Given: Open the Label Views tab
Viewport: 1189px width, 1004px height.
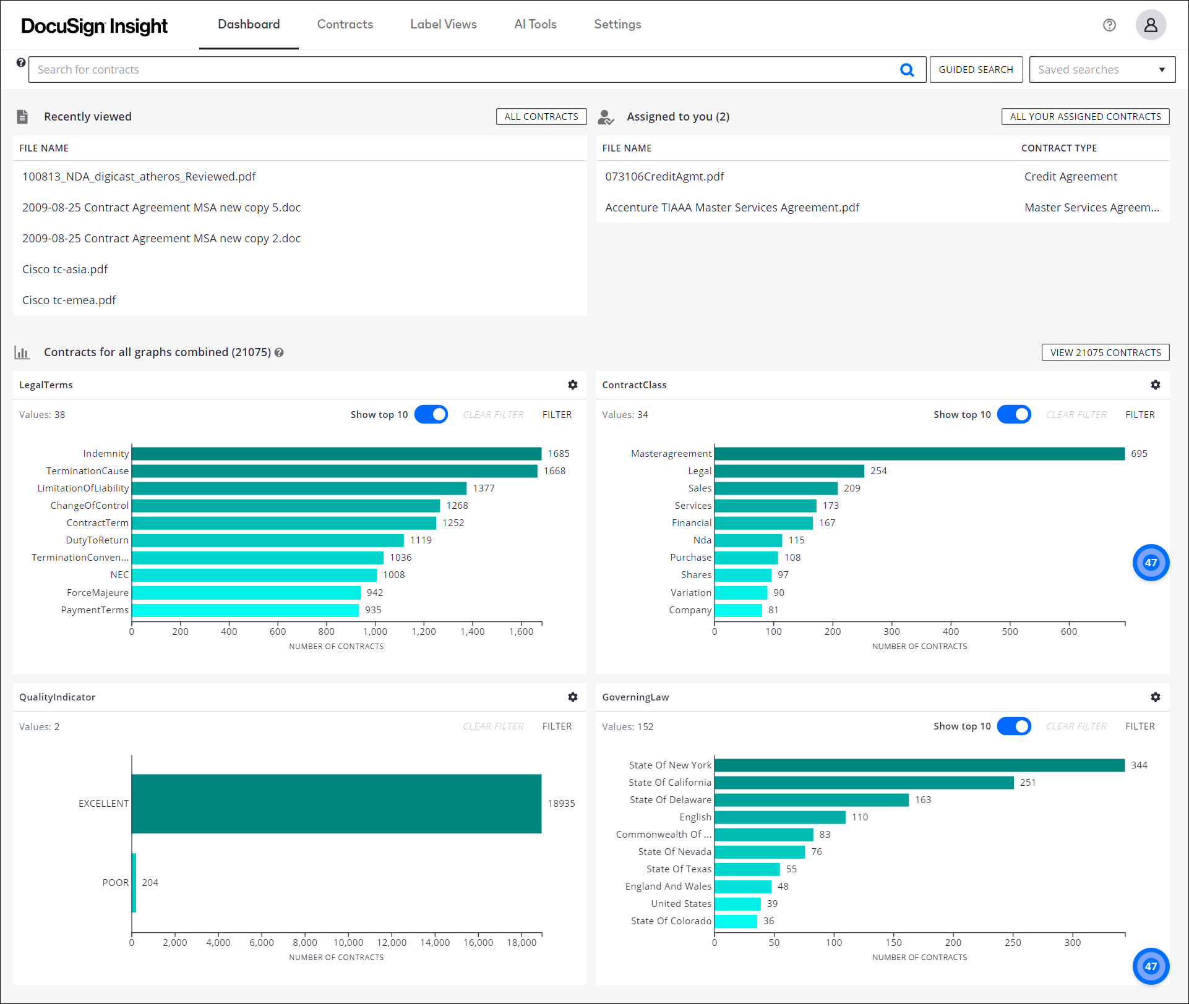Looking at the screenshot, I should (444, 24).
